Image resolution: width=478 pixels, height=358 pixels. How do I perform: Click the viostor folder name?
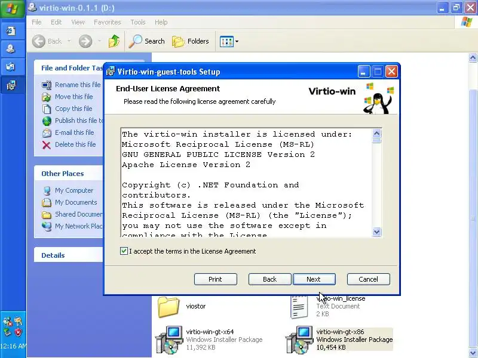[x=196, y=306]
